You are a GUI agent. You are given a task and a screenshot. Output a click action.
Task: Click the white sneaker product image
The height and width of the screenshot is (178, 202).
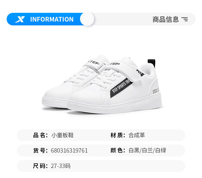(x=102, y=85)
